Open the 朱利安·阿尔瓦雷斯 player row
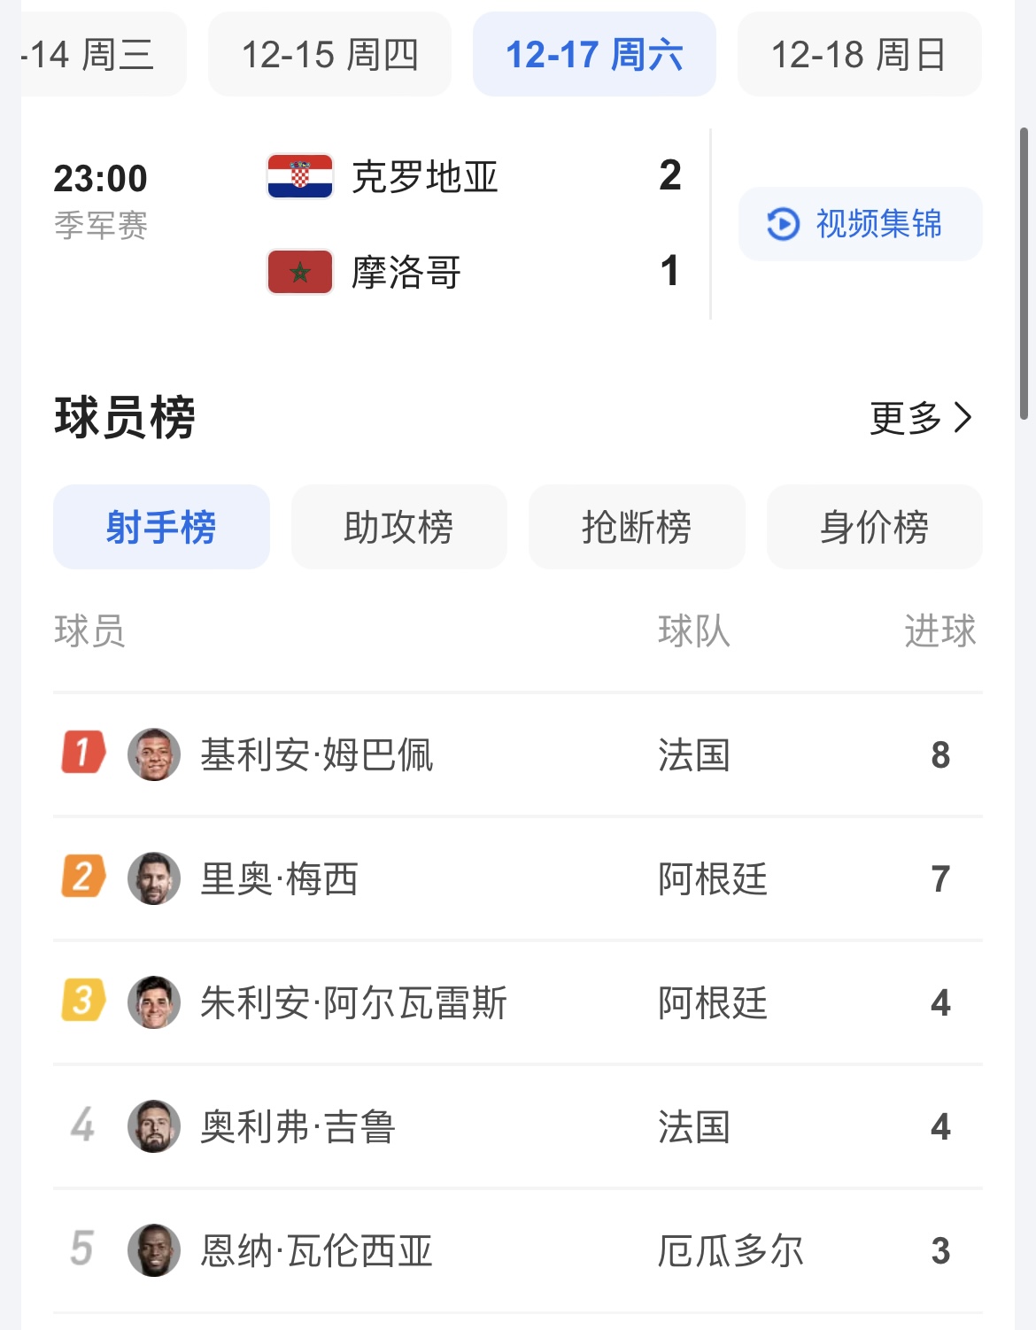 tap(518, 1002)
